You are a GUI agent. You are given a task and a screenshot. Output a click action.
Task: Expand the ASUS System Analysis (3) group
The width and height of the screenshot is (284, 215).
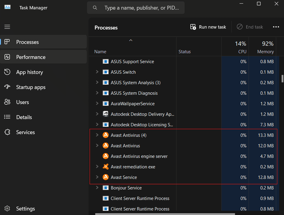(97, 82)
